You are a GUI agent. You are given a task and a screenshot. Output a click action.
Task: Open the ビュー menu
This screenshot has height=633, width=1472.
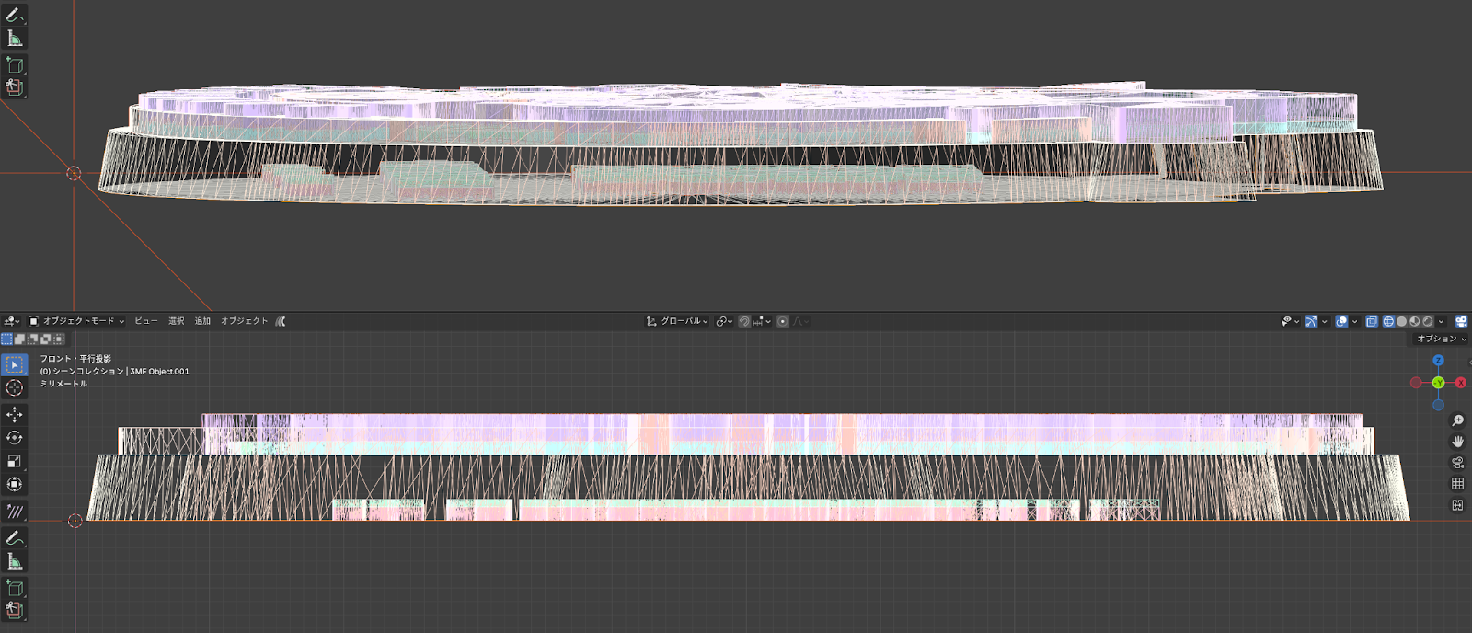[x=145, y=321]
